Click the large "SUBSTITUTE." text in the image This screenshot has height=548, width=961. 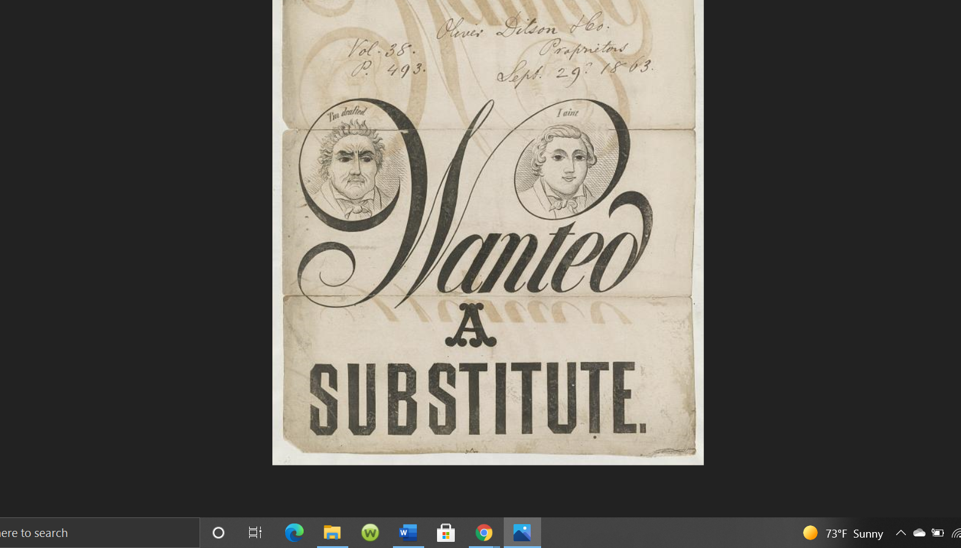[x=477, y=398]
